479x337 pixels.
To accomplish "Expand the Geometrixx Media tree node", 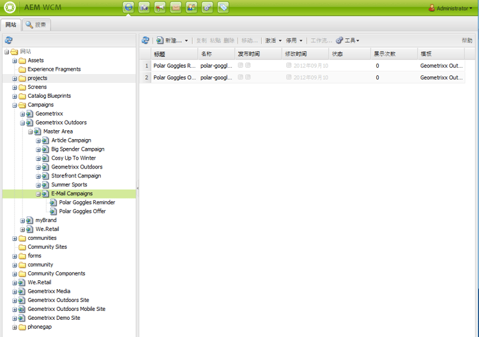I will [x=14, y=292].
